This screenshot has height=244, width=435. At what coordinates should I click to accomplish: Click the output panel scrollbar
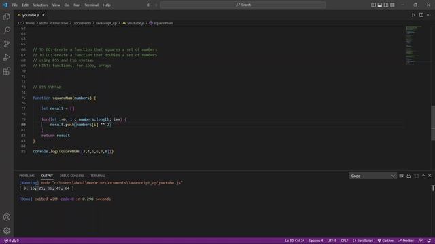click(433, 188)
